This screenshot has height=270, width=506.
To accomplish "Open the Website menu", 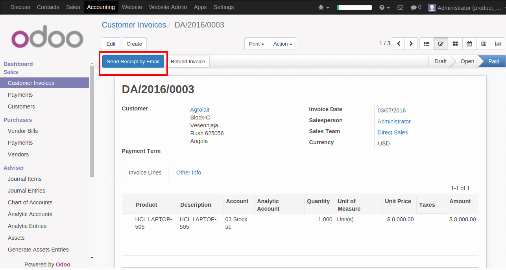I will click(132, 7).
